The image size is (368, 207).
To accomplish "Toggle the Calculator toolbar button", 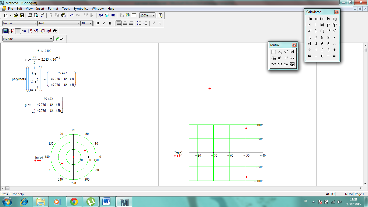I will (x=5, y=31).
